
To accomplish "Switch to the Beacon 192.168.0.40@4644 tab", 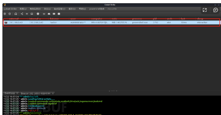I will tap(36, 93).
